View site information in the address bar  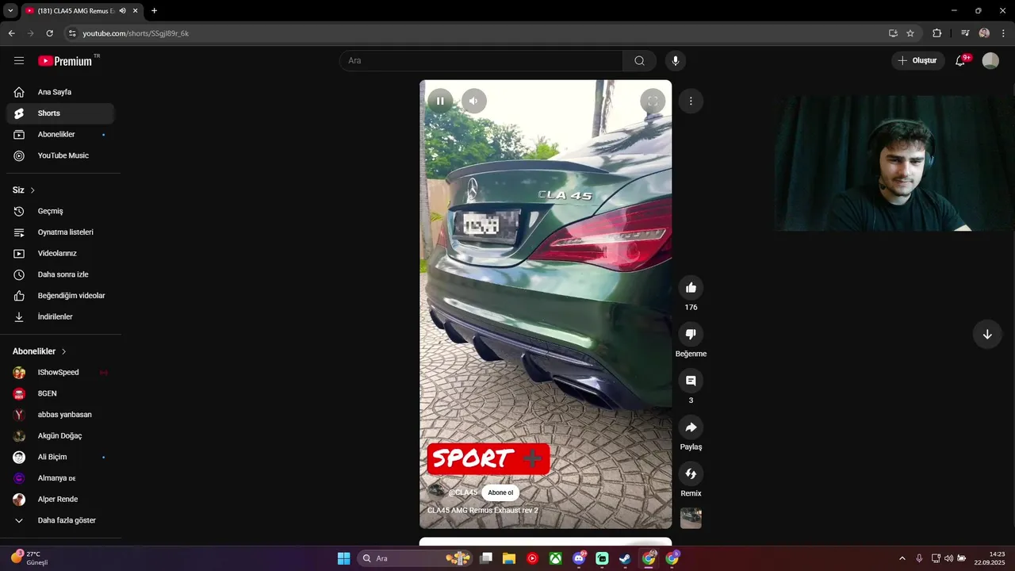[x=72, y=33]
